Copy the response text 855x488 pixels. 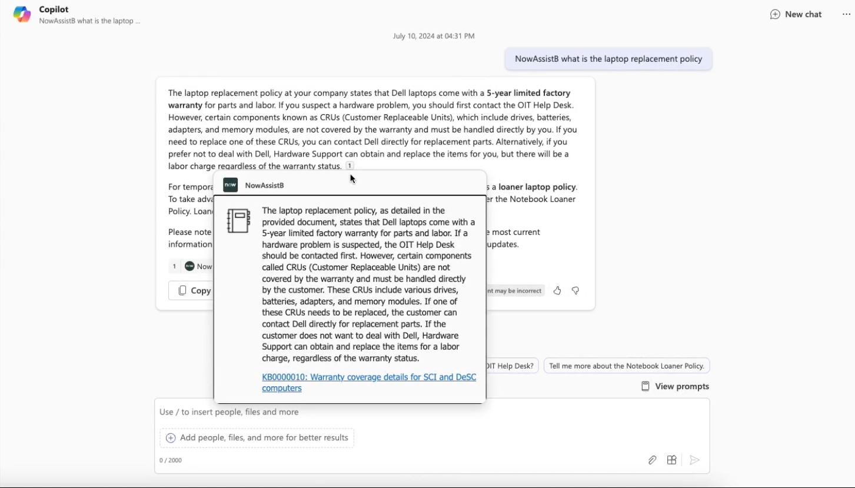click(x=194, y=290)
